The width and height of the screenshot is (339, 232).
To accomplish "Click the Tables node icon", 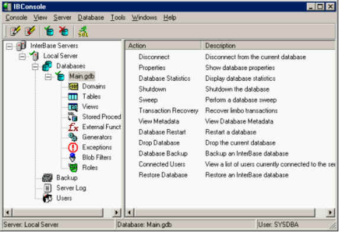I will 73,97.
